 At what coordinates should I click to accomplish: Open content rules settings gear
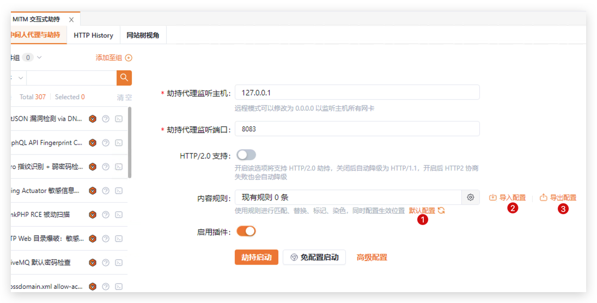(471, 197)
